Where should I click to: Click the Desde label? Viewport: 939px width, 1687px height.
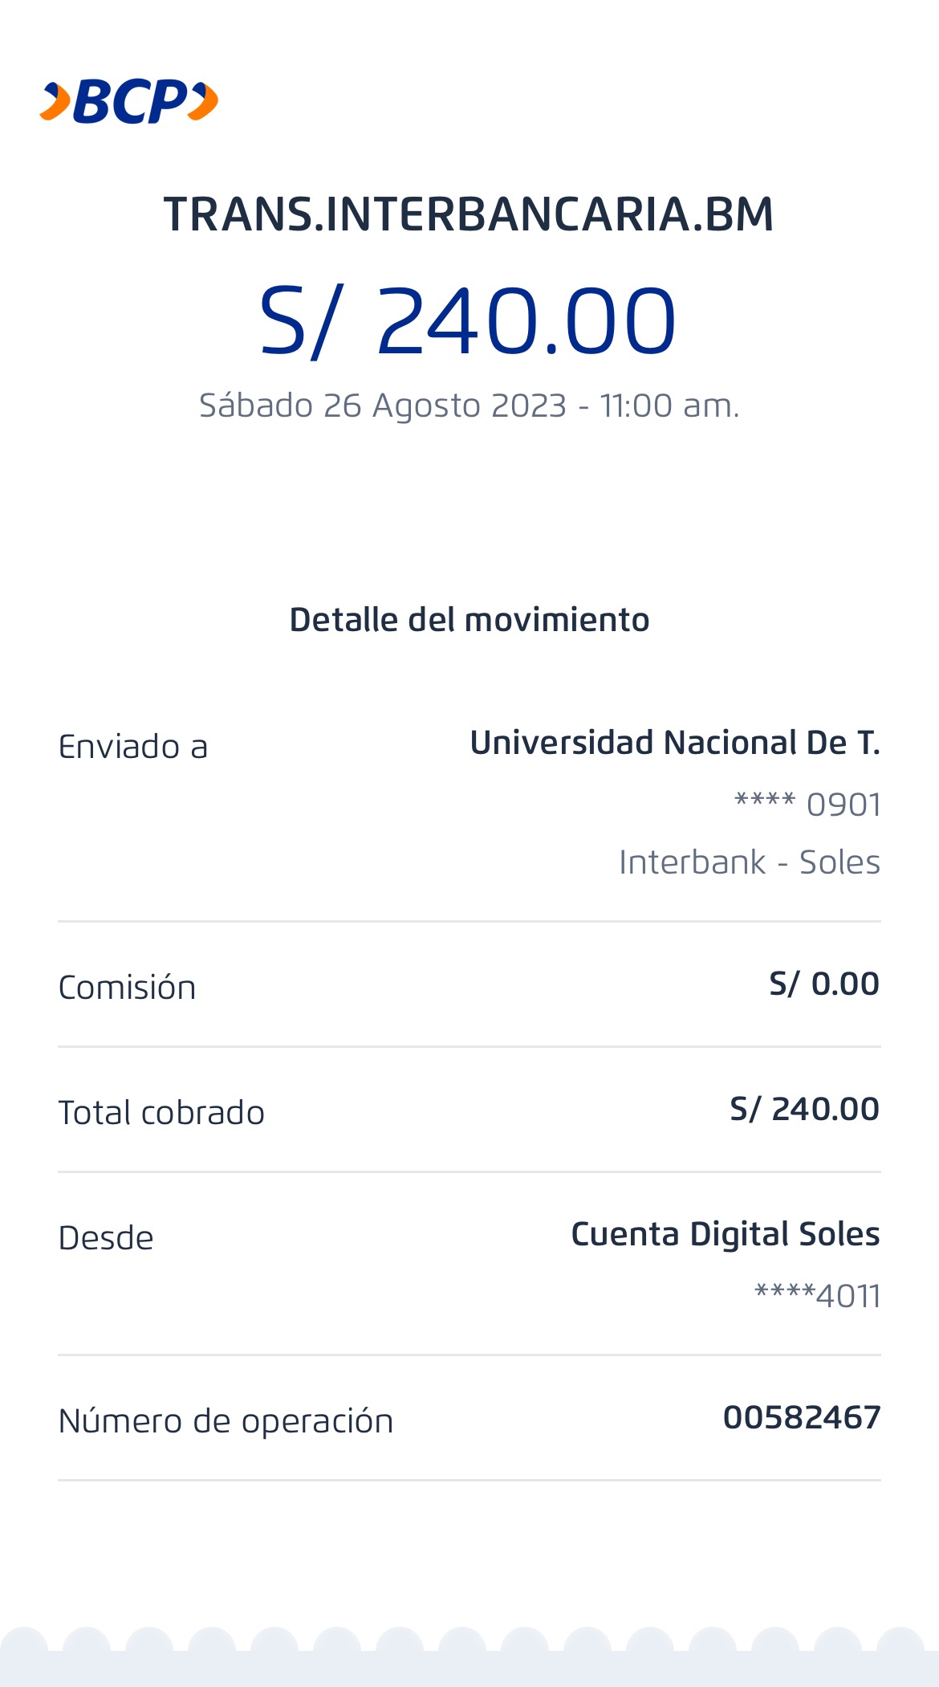coord(106,1238)
